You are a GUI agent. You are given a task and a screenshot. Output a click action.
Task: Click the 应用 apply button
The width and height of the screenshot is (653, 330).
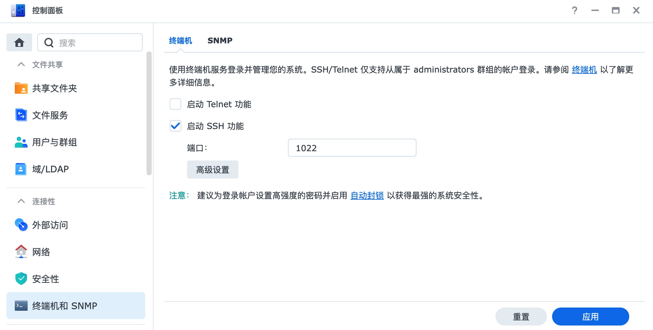coord(591,317)
